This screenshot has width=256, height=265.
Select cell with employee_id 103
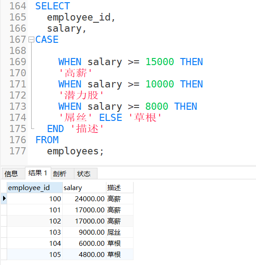(35, 232)
